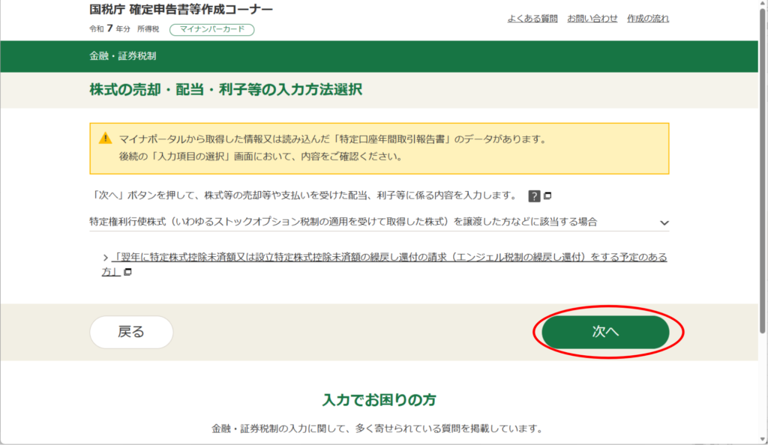Click the scrollbar down arrow
The width and height of the screenshot is (768, 445).
(x=763, y=439)
